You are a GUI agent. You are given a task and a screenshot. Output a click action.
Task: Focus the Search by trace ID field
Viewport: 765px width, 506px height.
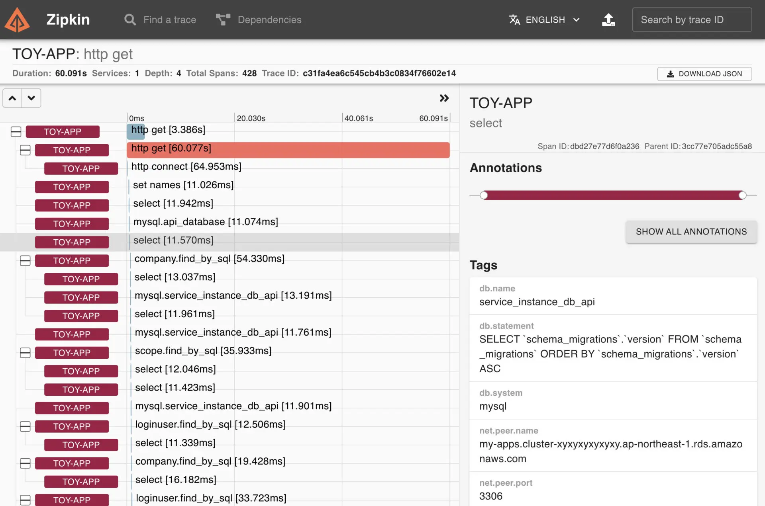tap(692, 20)
